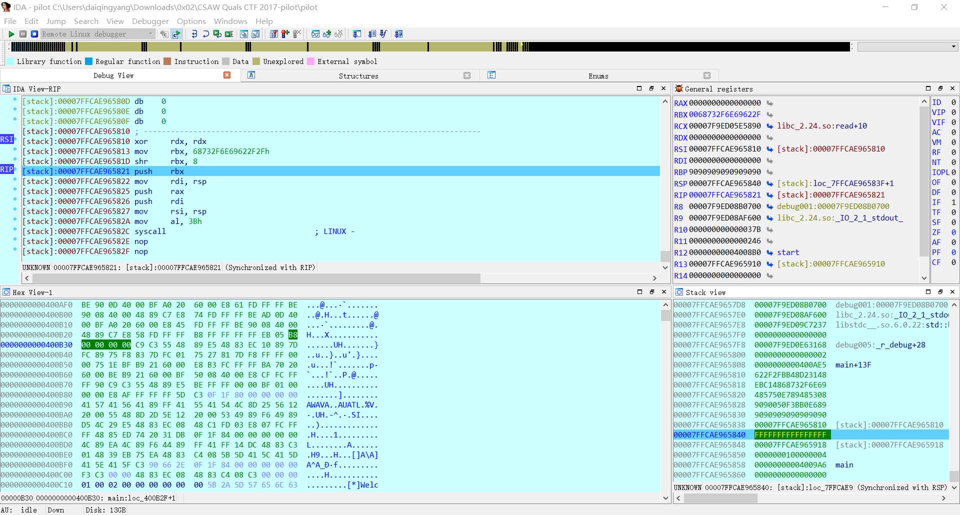Click the Delete breakpoint toolbar icon

[297, 34]
